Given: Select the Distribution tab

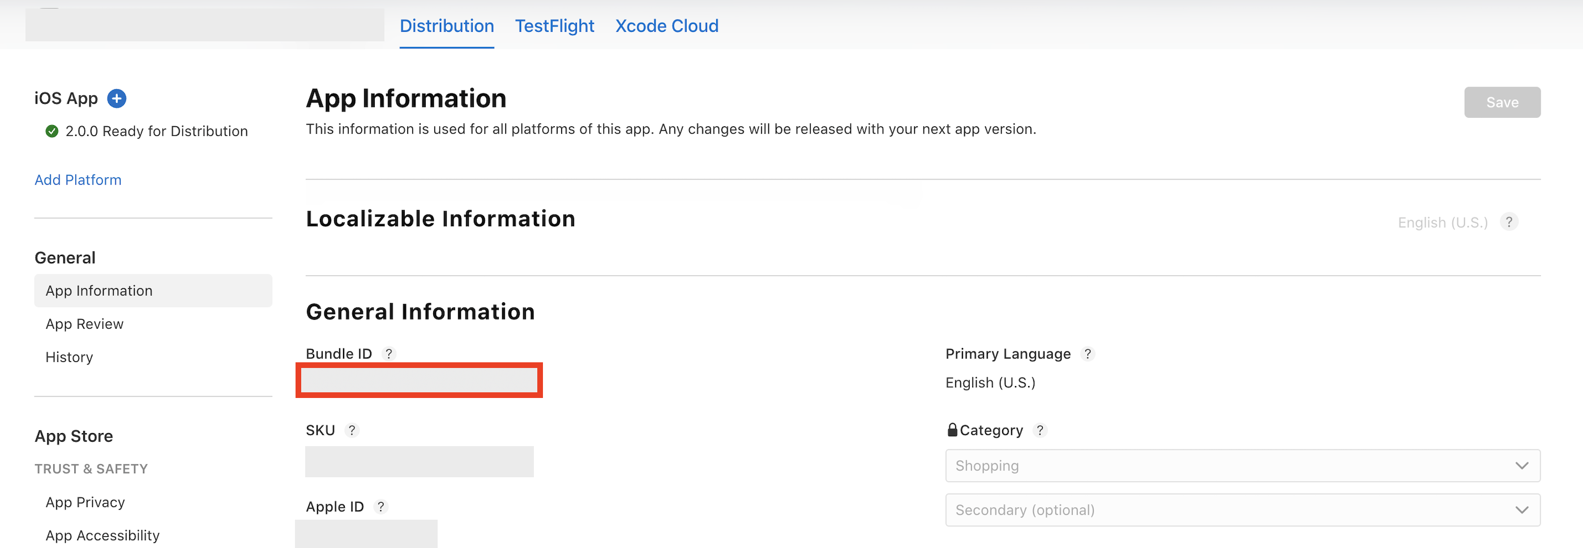Looking at the screenshot, I should pos(447,26).
